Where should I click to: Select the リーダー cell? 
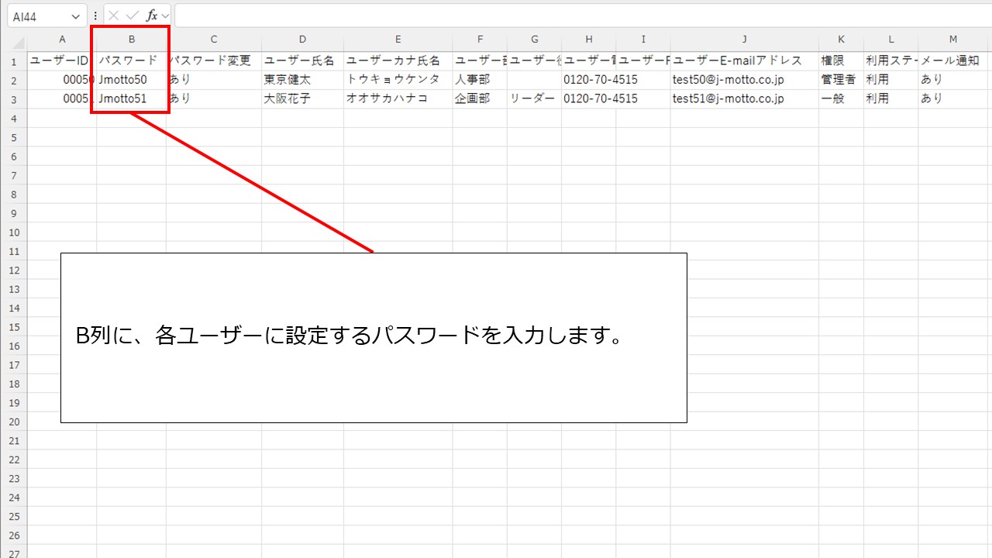tap(535, 99)
